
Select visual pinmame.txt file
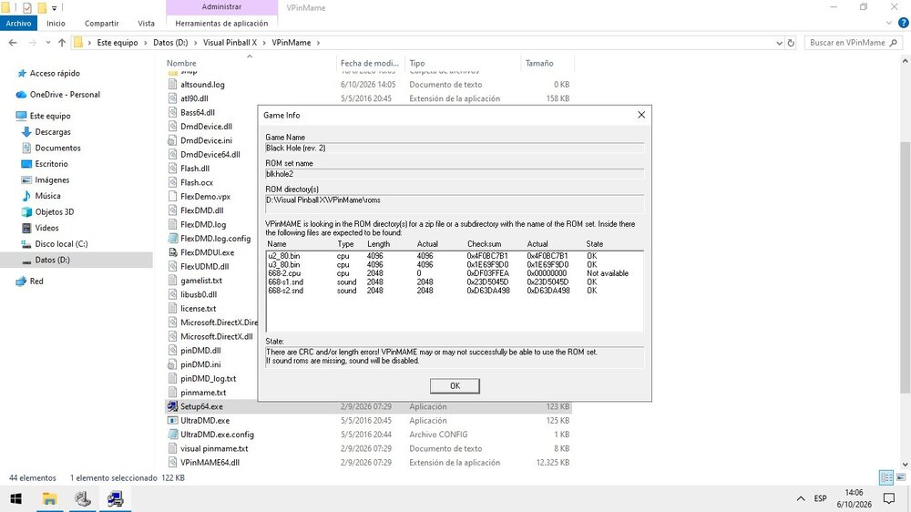[x=214, y=448]
